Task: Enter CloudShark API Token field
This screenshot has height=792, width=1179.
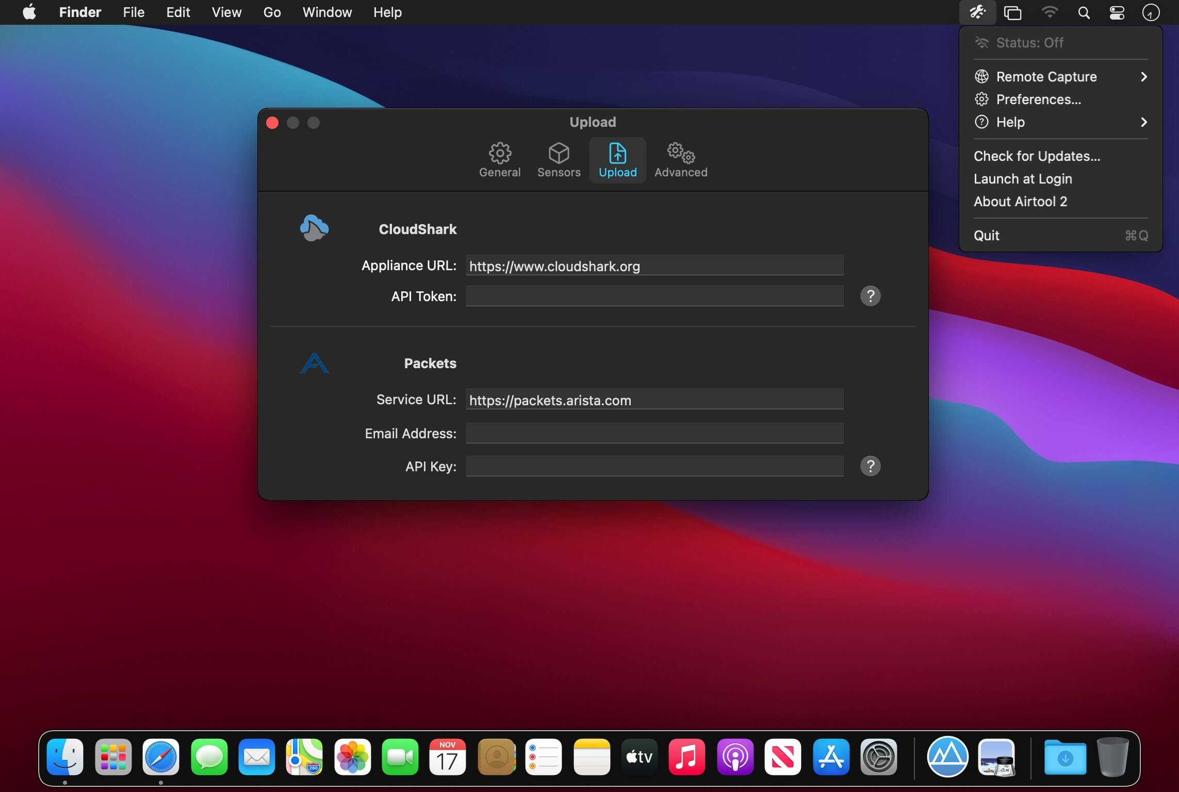Action: pyautogui.click(x=654, y=295)
